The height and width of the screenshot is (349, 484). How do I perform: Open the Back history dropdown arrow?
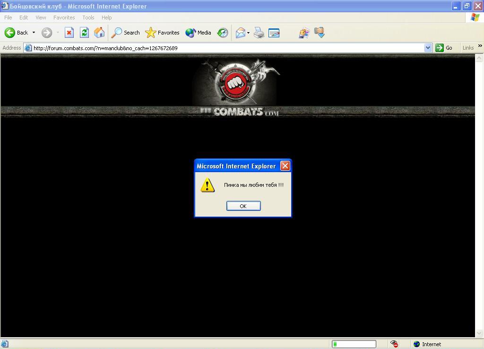34,33
